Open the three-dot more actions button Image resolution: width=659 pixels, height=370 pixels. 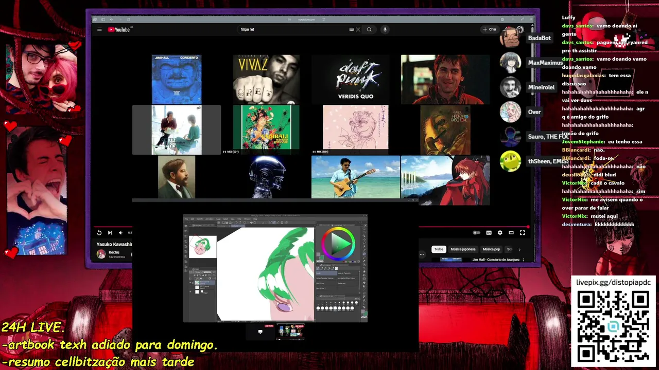click(x=422, y=254)
